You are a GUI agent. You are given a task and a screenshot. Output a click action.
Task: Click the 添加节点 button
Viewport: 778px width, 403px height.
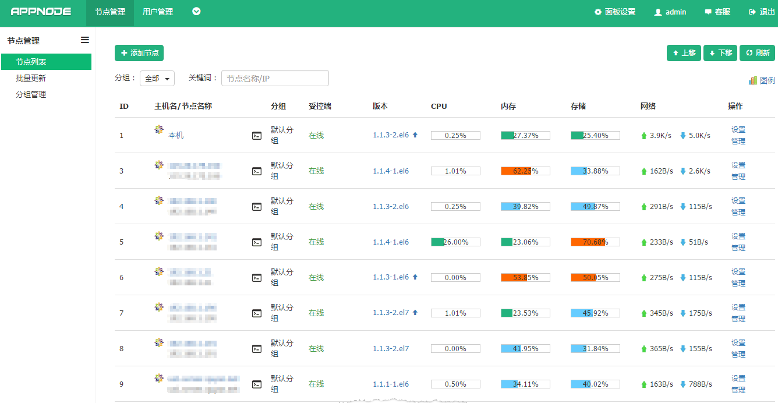coord(139,53)
